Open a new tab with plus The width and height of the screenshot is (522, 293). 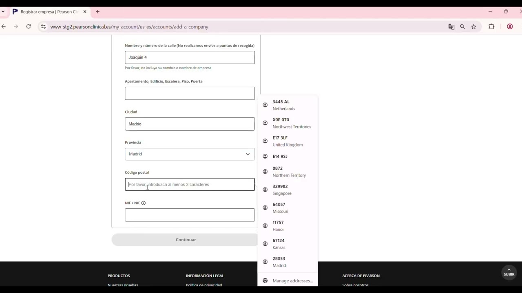(x=97, y=12)
